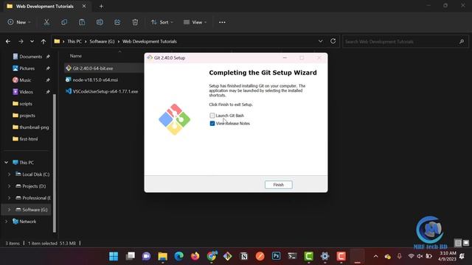Screen dimensions: 472x265
Task: Open Microsoft Edge from the taskbar
Action: (x=178, y=256)
